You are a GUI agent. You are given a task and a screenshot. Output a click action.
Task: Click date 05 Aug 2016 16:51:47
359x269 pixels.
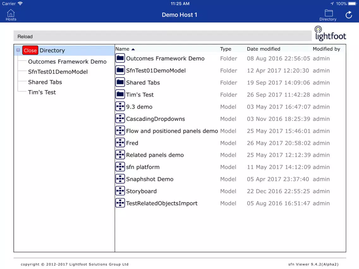[278, 203]
